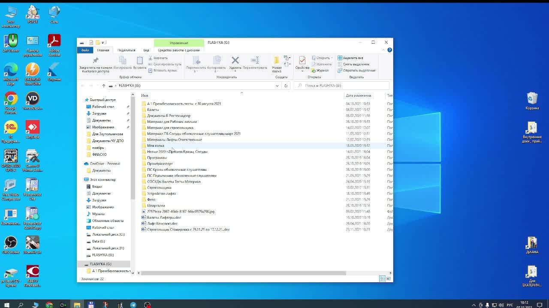
Task: Click the Up arrow navigation button
Action: point(103,86)
